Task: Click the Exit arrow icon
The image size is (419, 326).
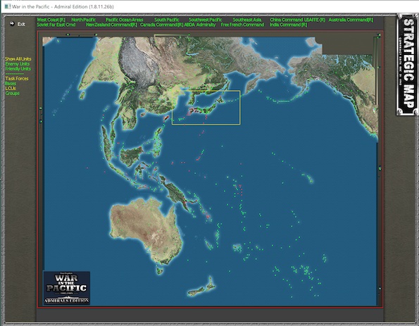Action: [12, 24]
